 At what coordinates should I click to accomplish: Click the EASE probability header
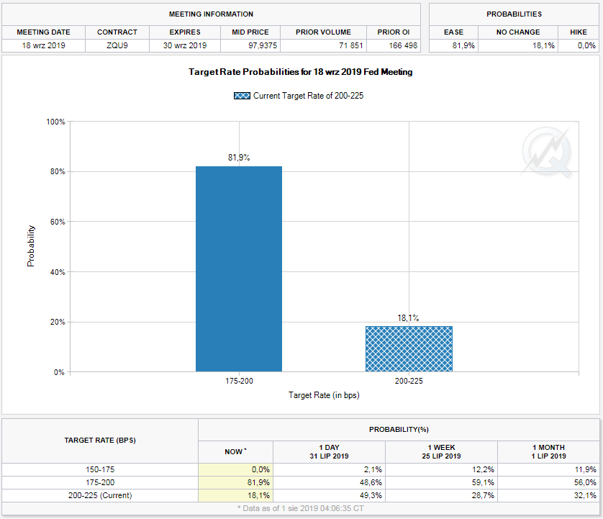click(453, 32)
